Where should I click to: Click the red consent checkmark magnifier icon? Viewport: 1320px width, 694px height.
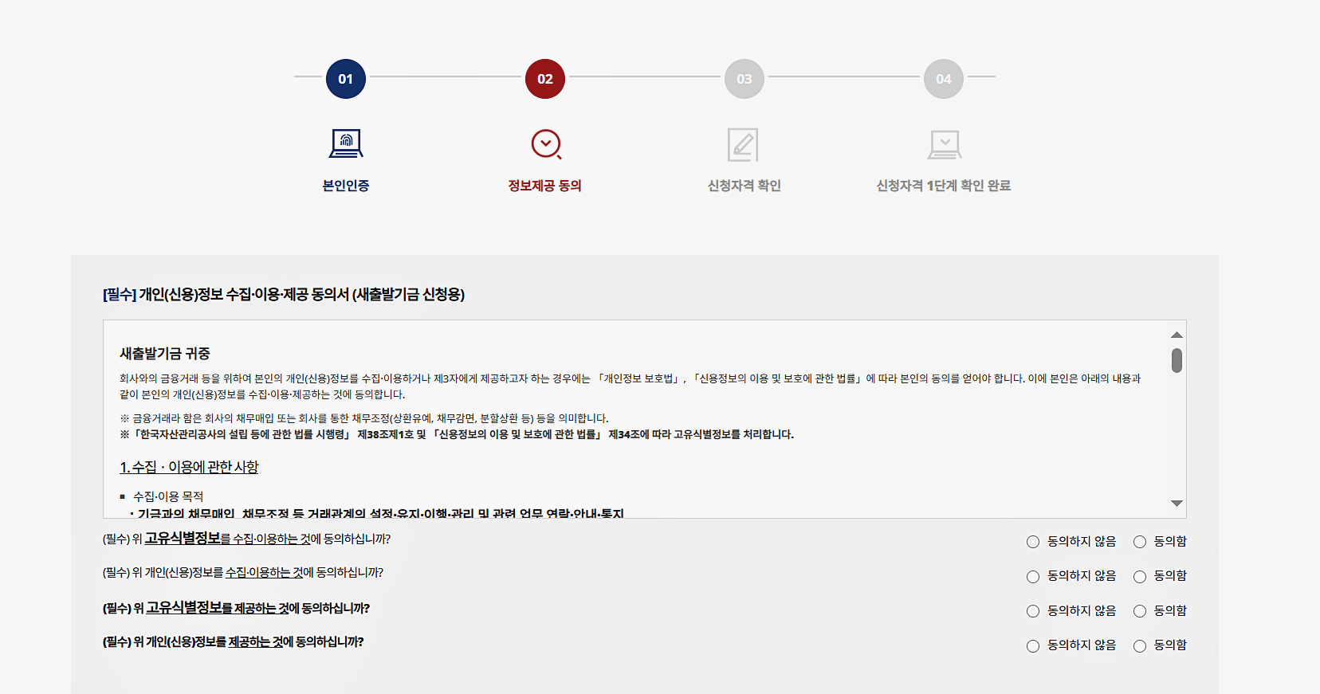[546, 144]
